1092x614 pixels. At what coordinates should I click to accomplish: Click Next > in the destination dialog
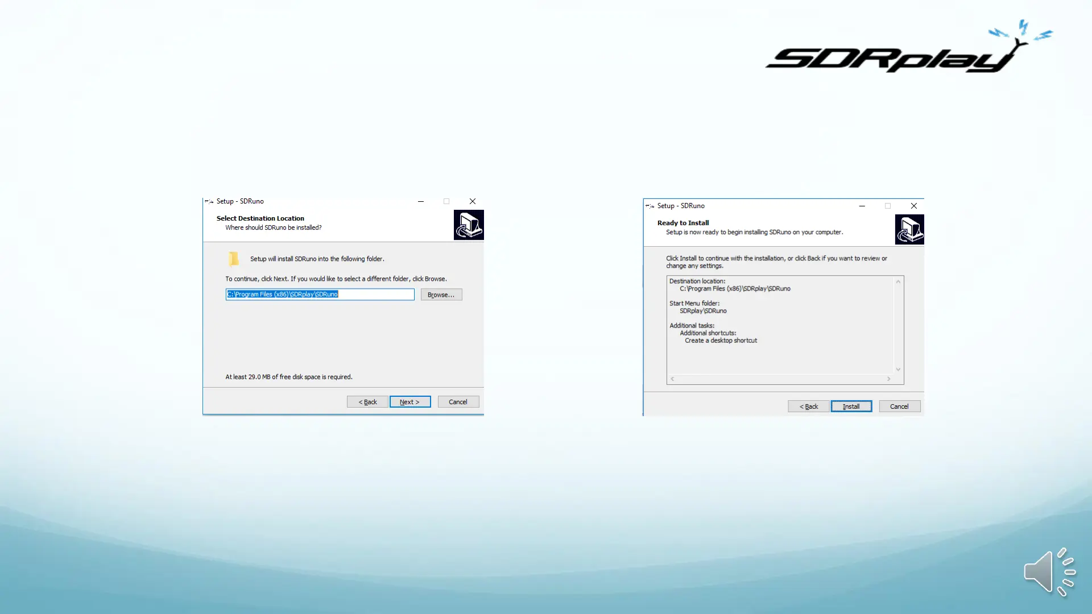click(x=409, y=402)
